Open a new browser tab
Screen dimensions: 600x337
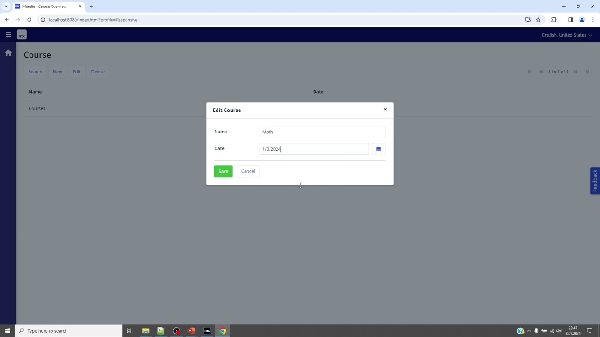pos(91,7)
